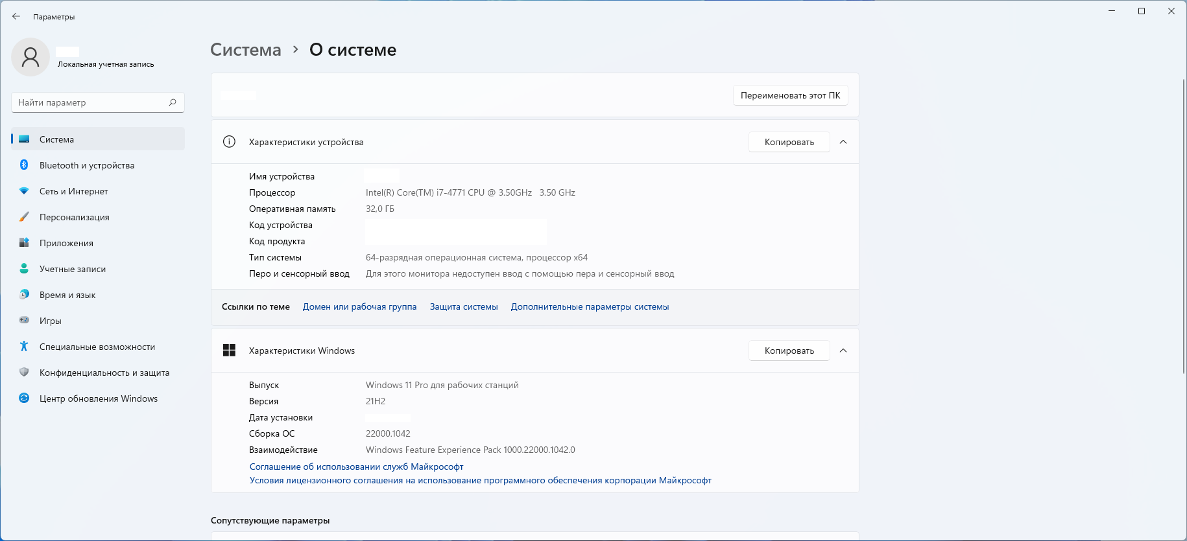Click the Система monitor icon in sidebar
Viewport: 1187px width, 541px height.
24,139
